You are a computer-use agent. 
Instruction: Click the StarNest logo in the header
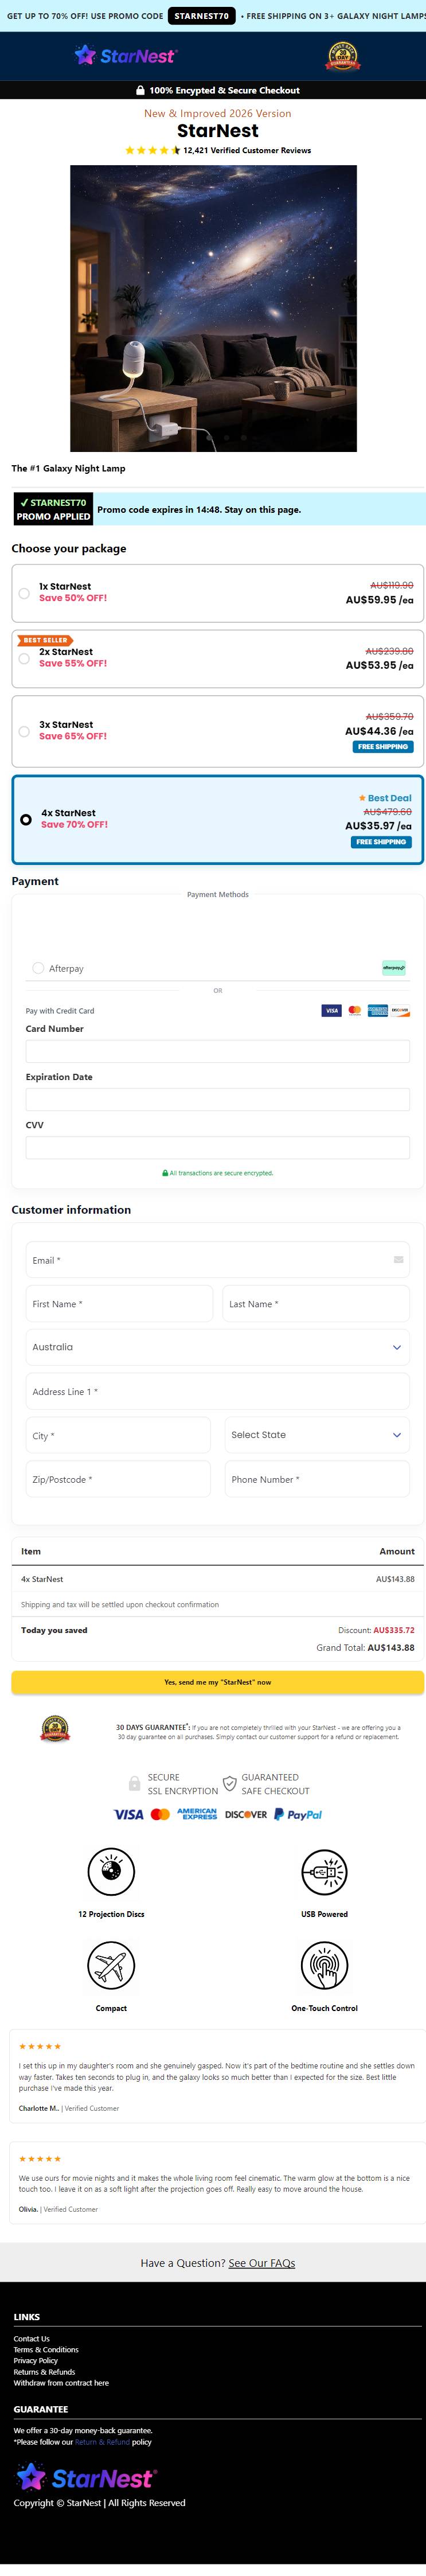125,56
